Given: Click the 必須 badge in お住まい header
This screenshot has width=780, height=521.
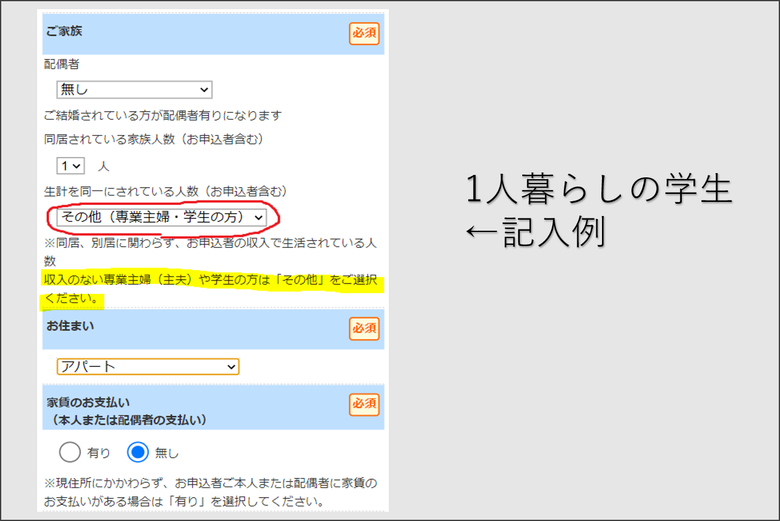Looking at the screenshot, I should point(365,329).
